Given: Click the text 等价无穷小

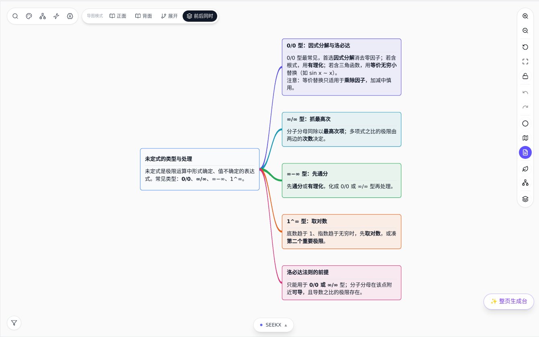Looking at the screenshot, I should point(383,65).
